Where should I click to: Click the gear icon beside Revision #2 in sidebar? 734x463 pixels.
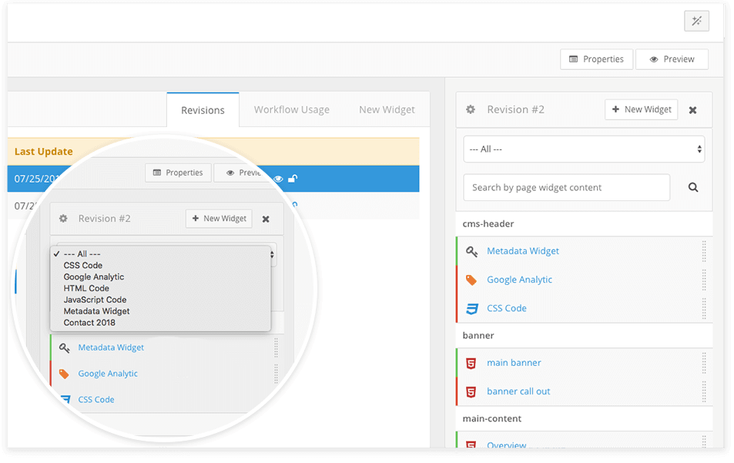471,109
